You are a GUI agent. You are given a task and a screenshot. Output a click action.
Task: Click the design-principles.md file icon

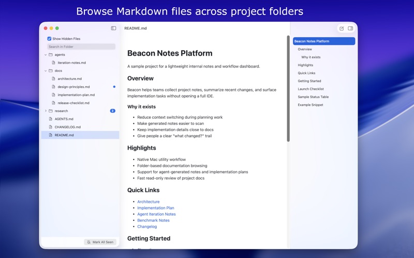[54, 87]
